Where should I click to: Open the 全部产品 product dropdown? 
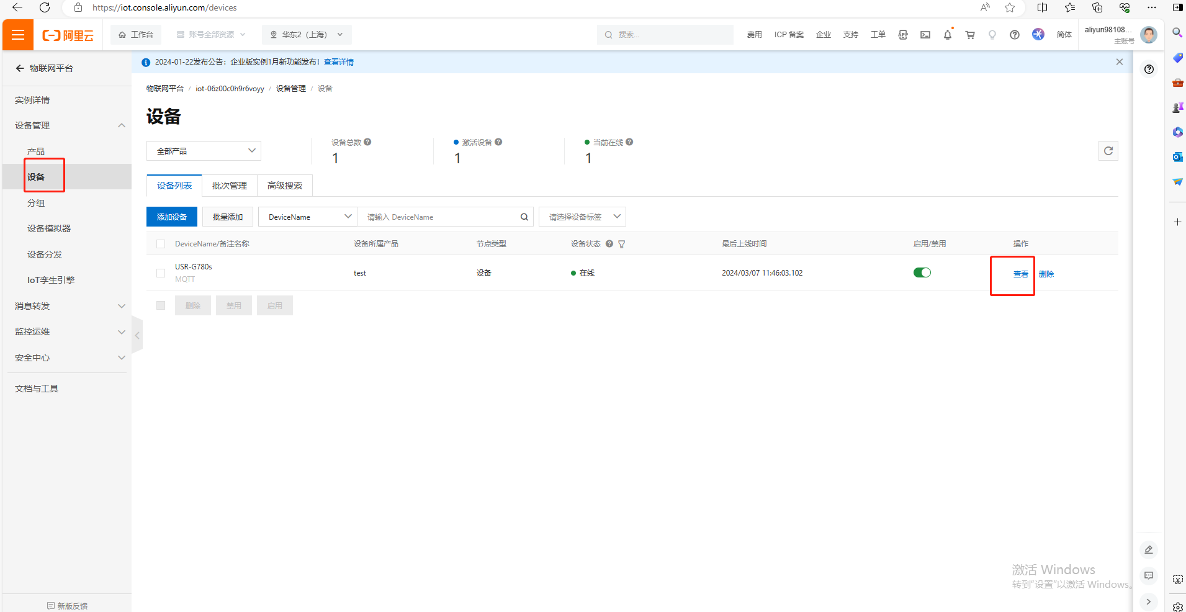(x=204, y=151)
